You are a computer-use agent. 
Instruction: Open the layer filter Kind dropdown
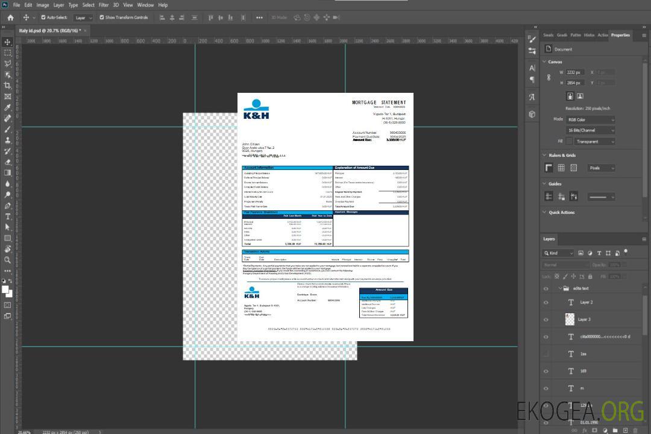click(x=558, y=253)
